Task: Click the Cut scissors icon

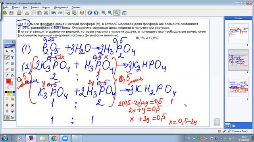Action: point(27,13)
